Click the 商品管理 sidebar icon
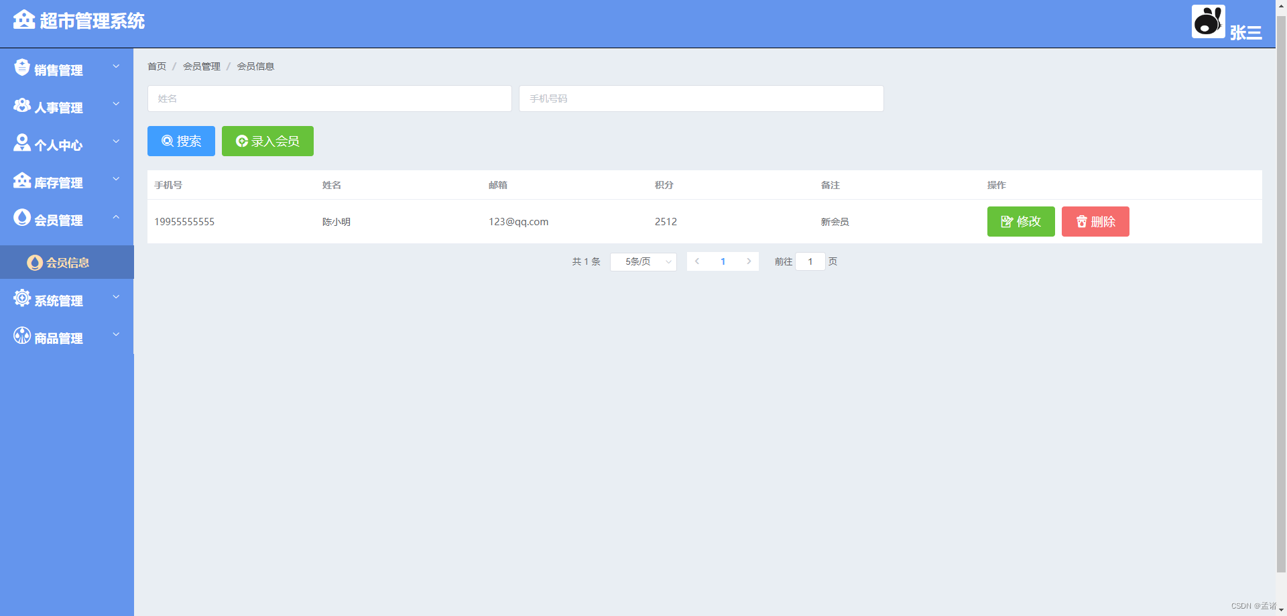Image resolution: width=1287 pixels, height=616 pixels. pyautogui.click(x=22, y=336)
